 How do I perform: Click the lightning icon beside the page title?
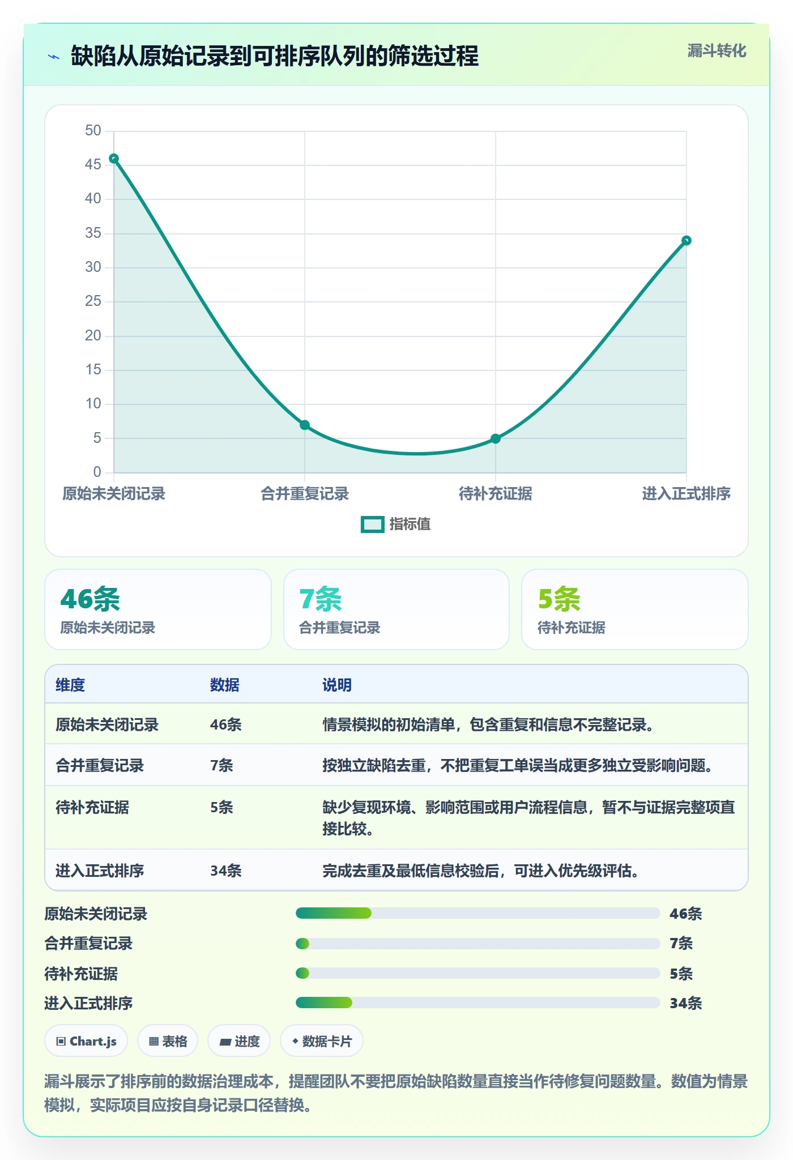pyautogui.click(x=54, y=57)
